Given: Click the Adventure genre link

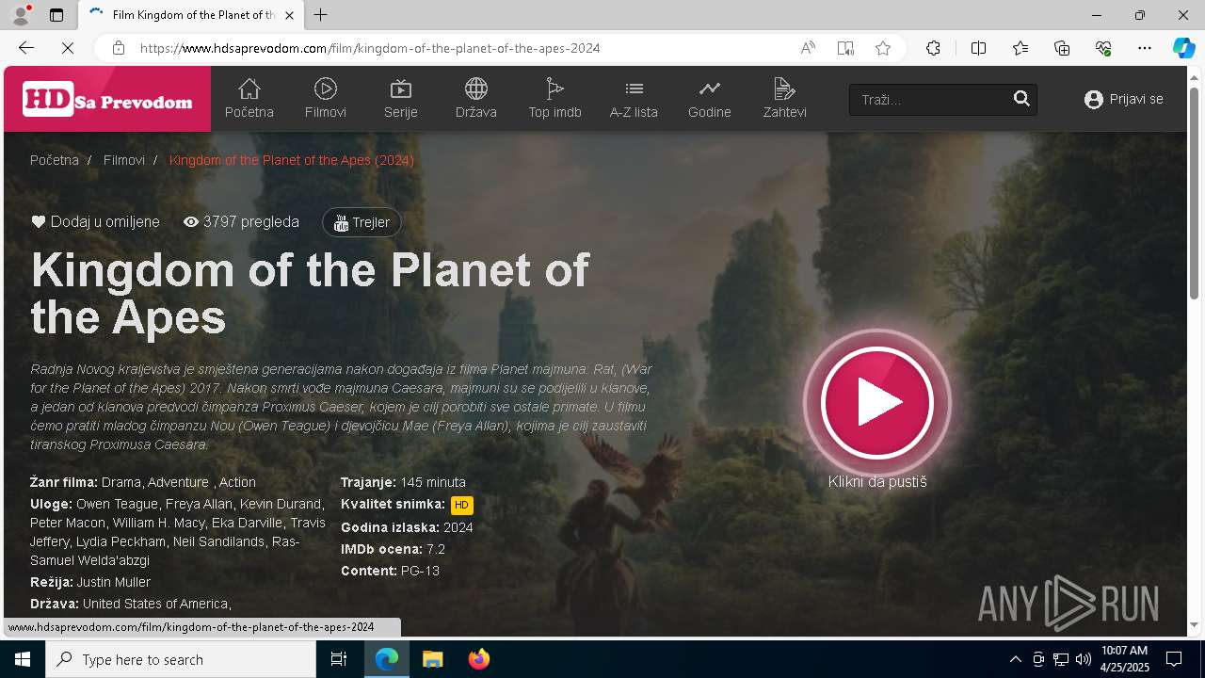Looking at the screenshot, I should pyautogui.click(x=178, y=482).
